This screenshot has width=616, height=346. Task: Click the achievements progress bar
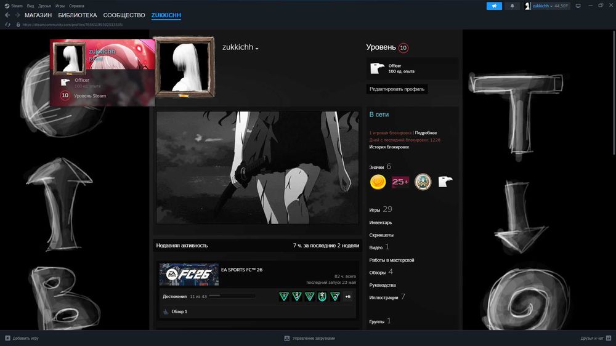pyautogui.click(x=232, y=296)
